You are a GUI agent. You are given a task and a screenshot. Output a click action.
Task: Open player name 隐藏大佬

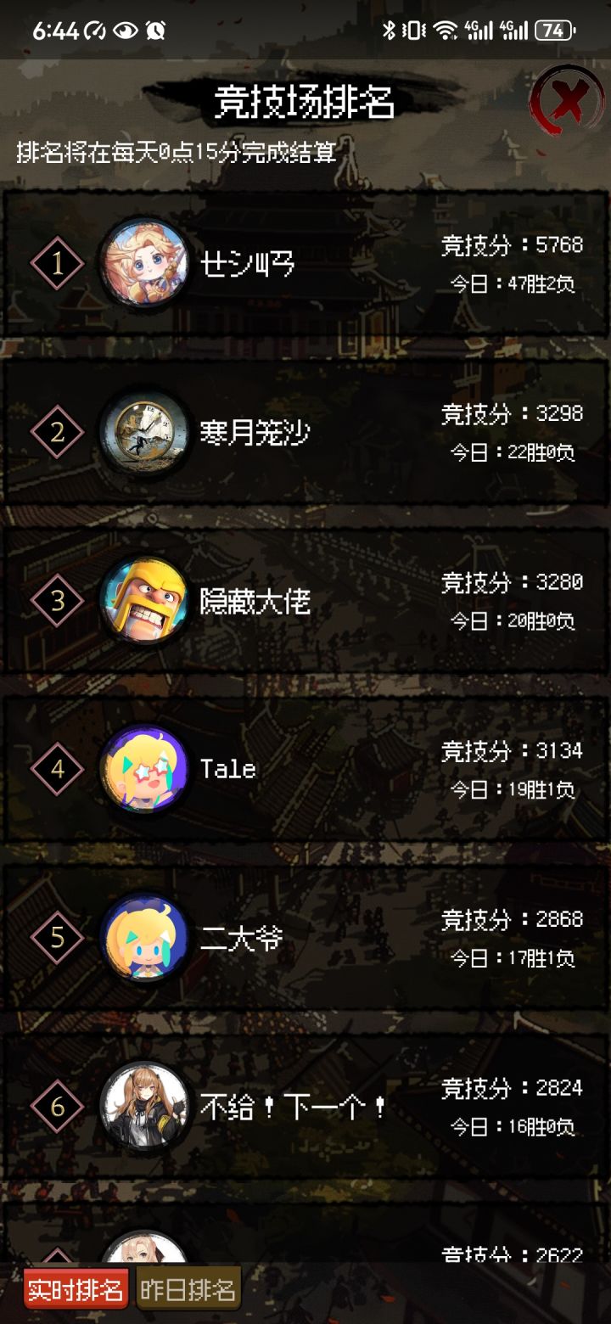(x=255, y=602)
